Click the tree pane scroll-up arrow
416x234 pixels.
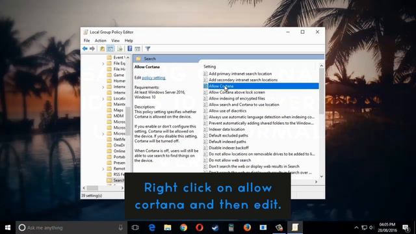click(128, 57)
